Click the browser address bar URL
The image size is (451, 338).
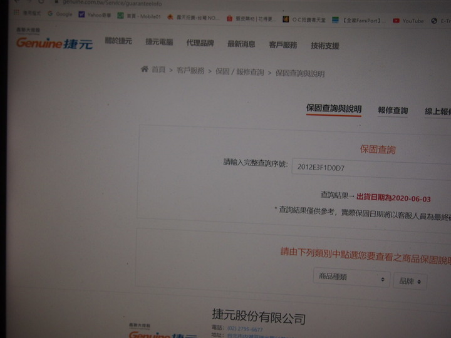click(112, 3)
